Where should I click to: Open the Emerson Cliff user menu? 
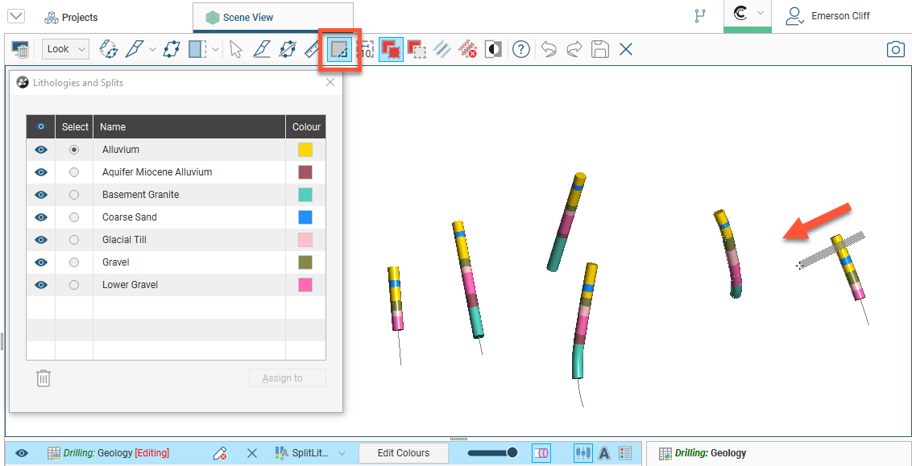click(x=830, y=16)
